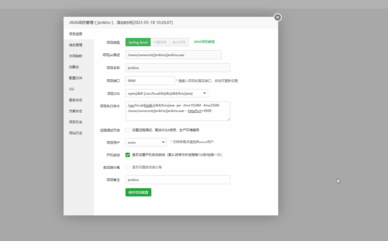The width and height of the screenshot is (388, 241).
Task: Open 外网映射 tab
Action: point(79,56)
